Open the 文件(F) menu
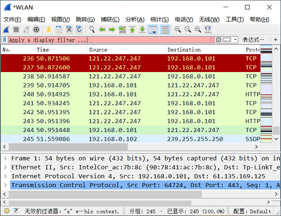 tap(12, 19)
